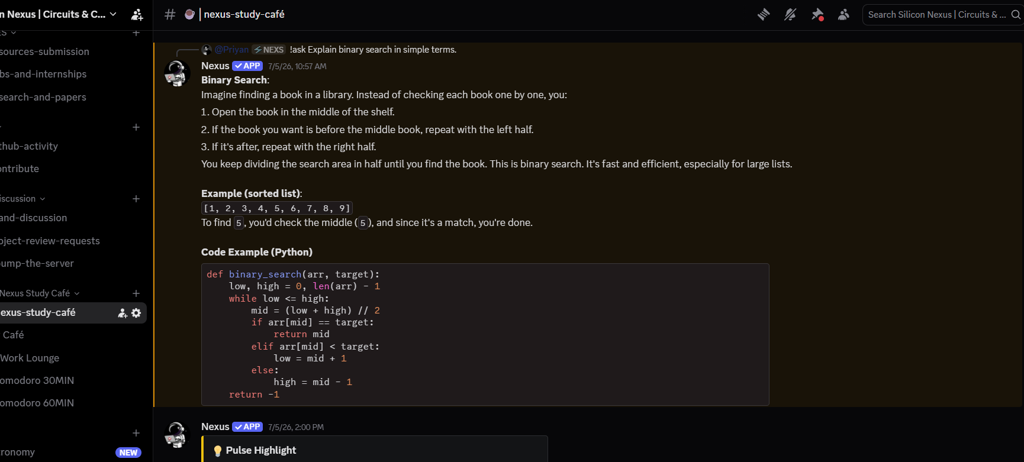Open the server menu dropdown chevron
This screenshot has height=462, width=1024.
coord(113,14)
